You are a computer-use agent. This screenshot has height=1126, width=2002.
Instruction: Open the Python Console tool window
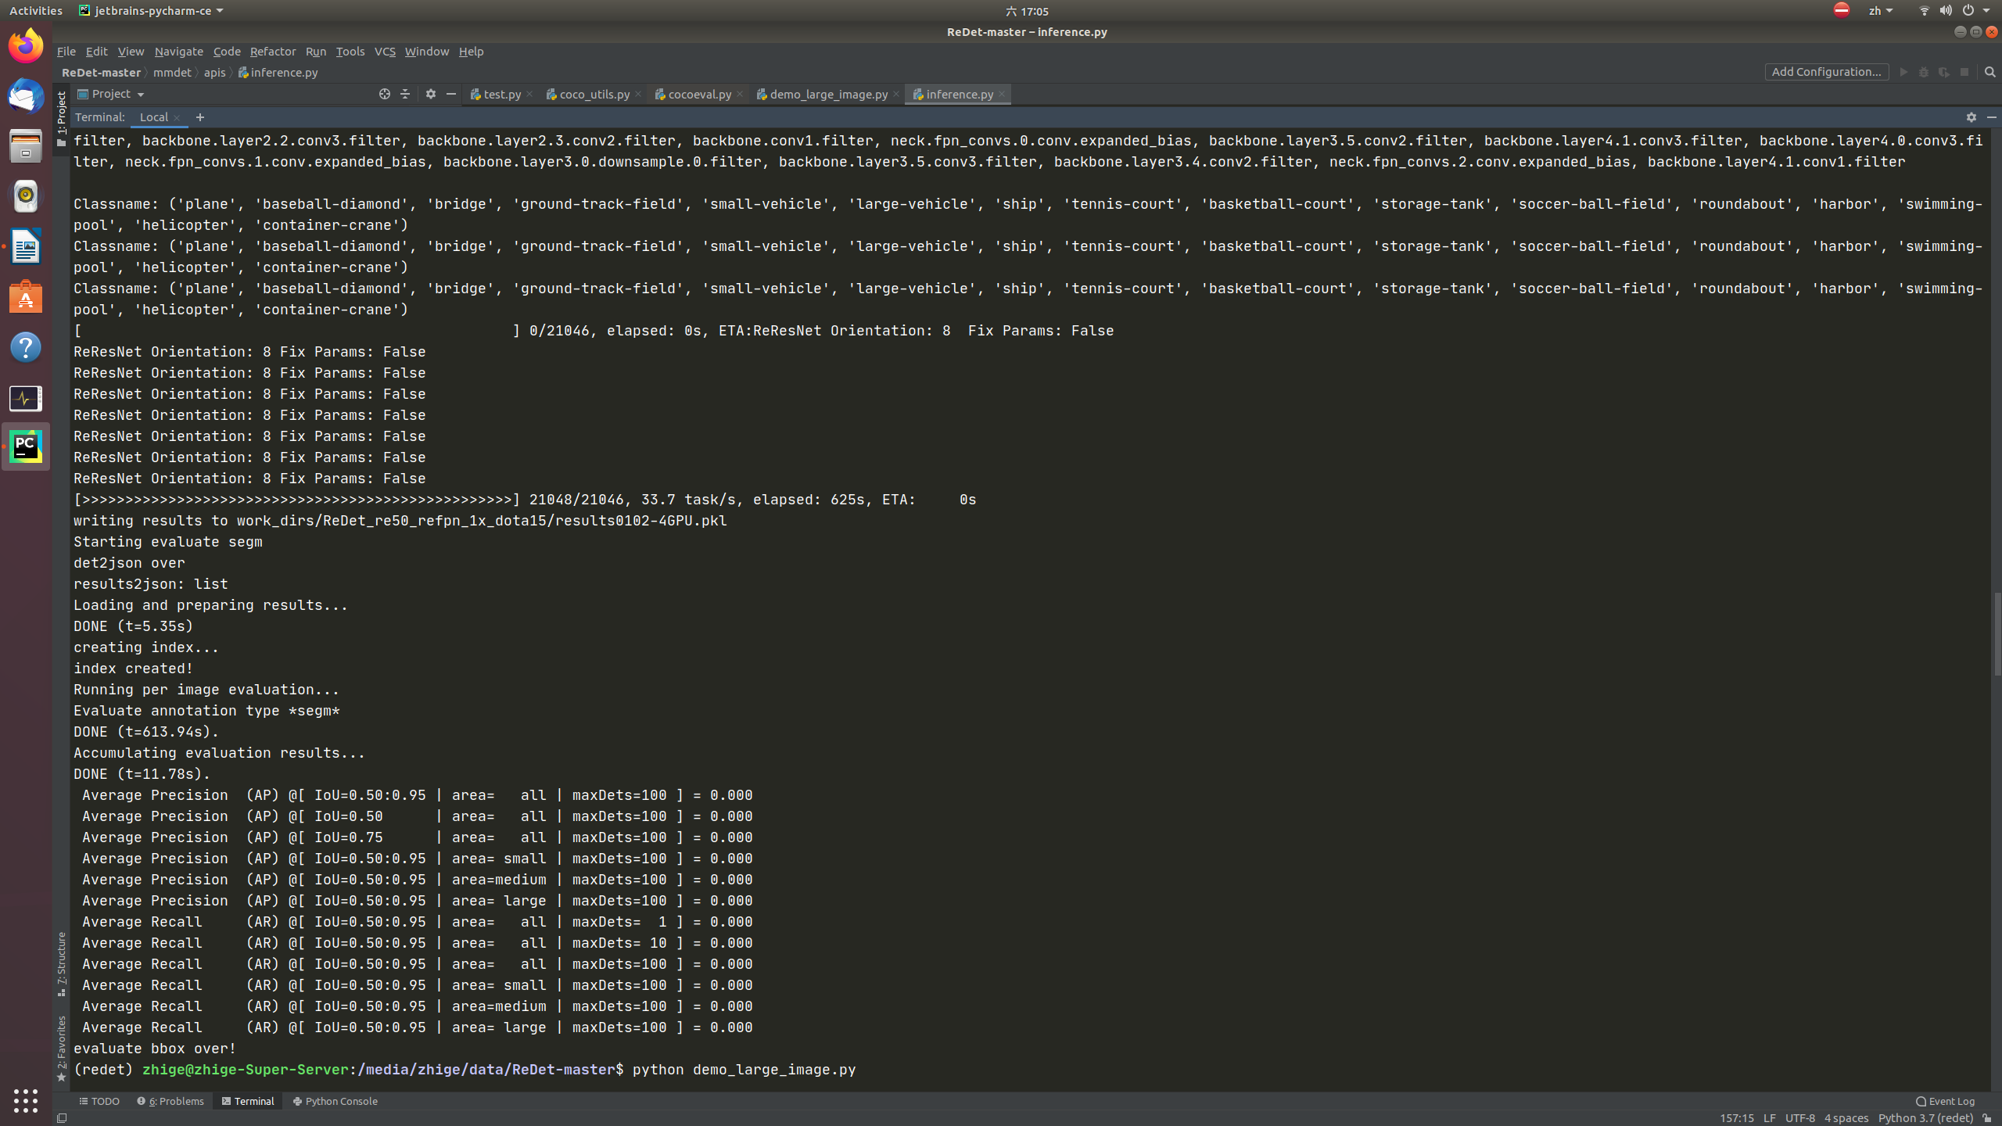pyautogui.click(x=335, y=1101)
